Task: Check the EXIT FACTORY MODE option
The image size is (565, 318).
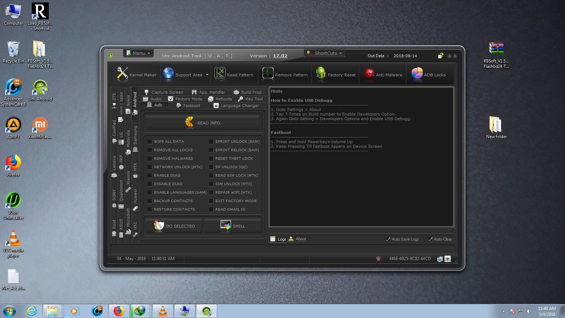Action: tap(211, 201)
